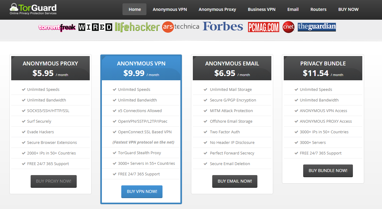Click the ANONYMOUS VPN plan header
This screenshot has width=382, height=209.
coord(141,68)
